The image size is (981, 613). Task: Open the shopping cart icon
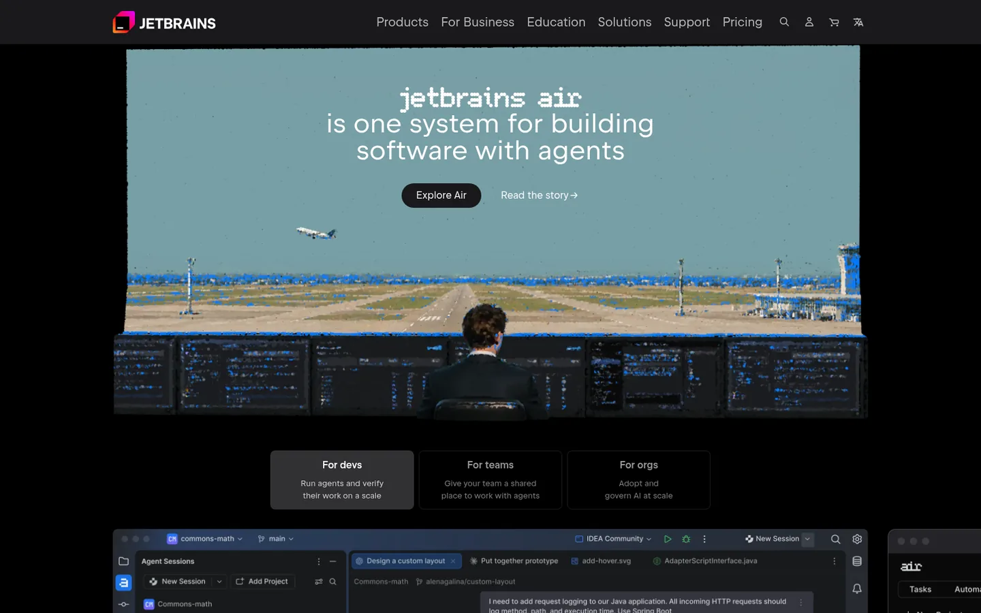834,22
